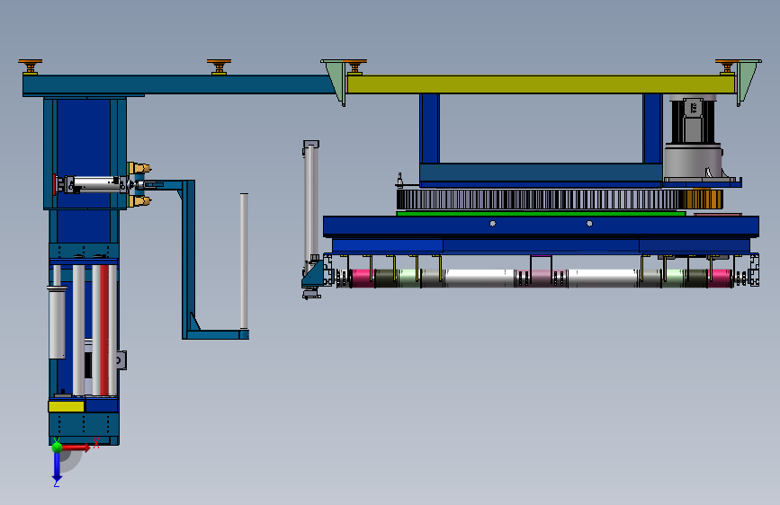The width and height of the screenshot is (780, 505).
Task: Select the yellow block near column base
Action: 67,406
